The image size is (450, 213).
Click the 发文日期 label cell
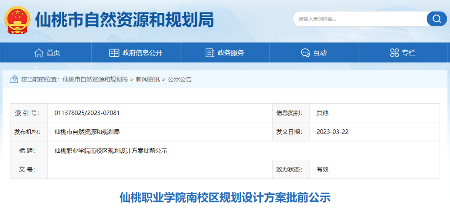(x=291, y=132)
